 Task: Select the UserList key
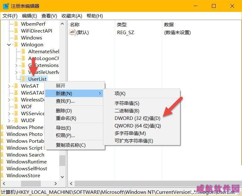(x=37, y=79)
